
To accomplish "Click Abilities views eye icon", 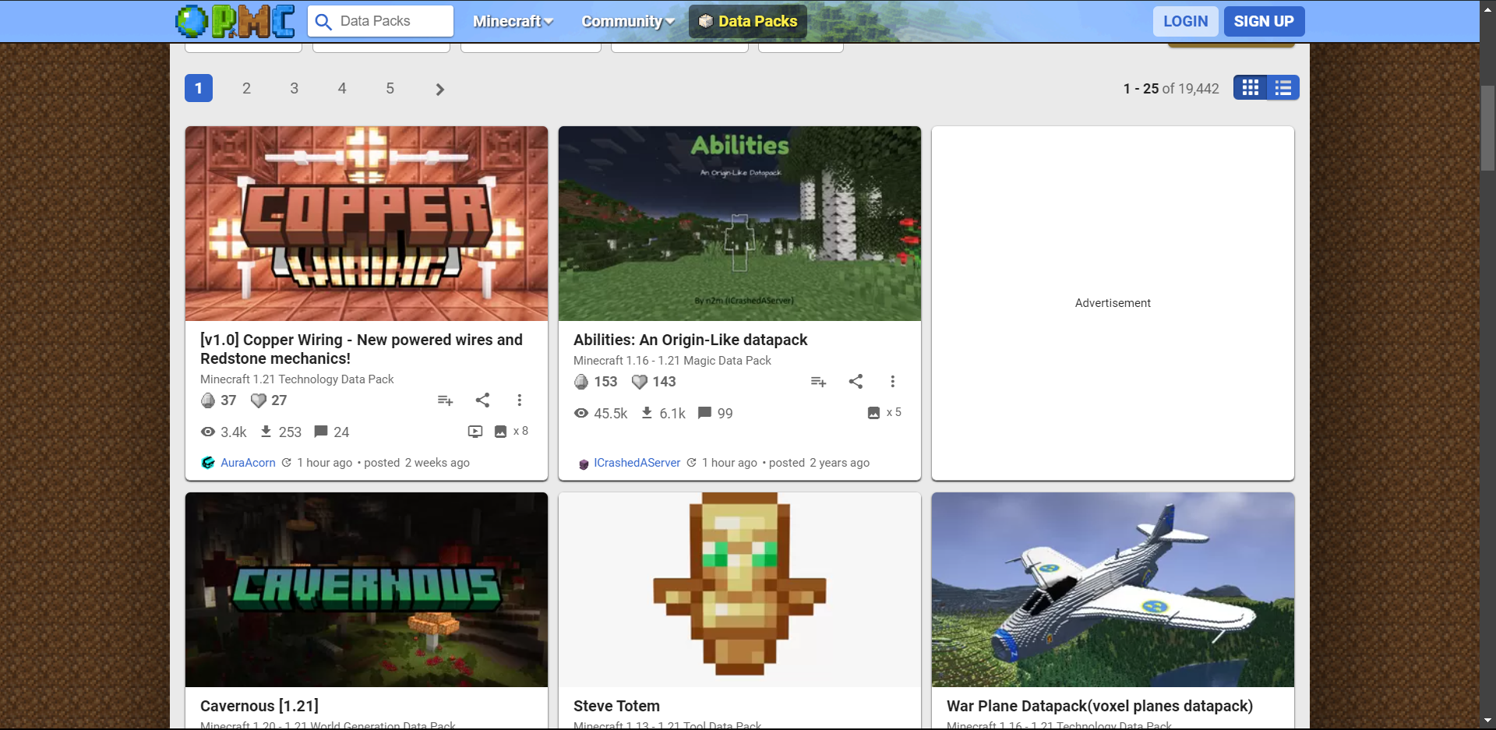I will (x=581, y=413).
